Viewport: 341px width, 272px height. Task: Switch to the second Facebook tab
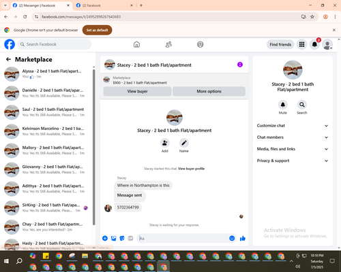[104, 5]
